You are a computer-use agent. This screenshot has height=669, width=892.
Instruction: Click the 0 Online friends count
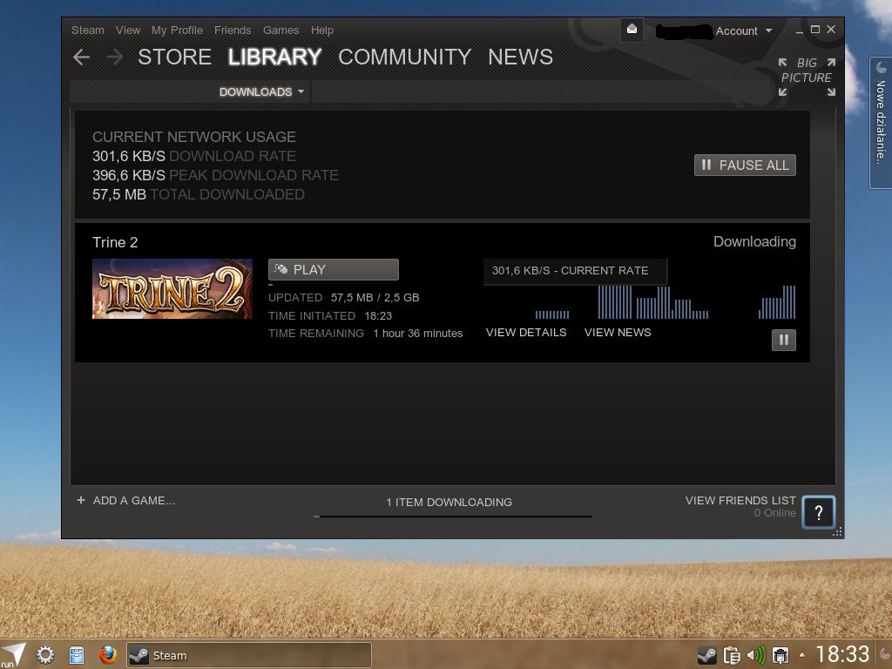774,513
